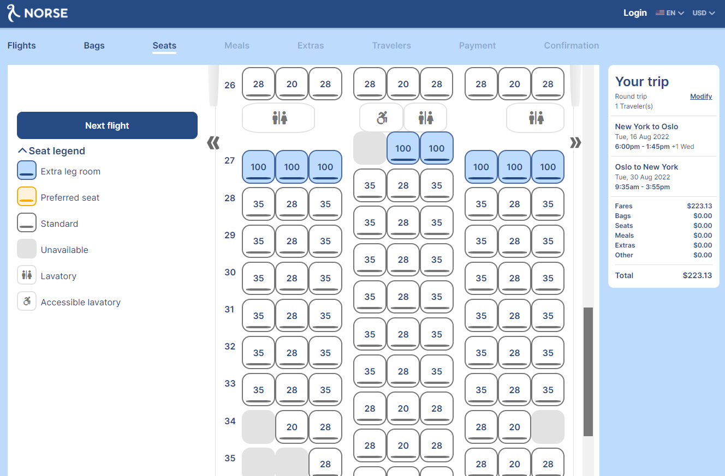Click the Oslo to New York trip heading

(646, 167)
